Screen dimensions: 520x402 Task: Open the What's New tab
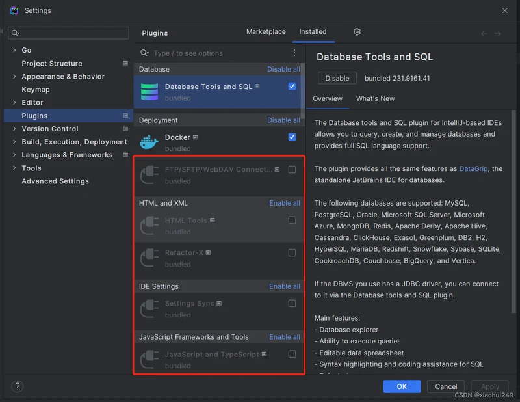pos(375,99)
